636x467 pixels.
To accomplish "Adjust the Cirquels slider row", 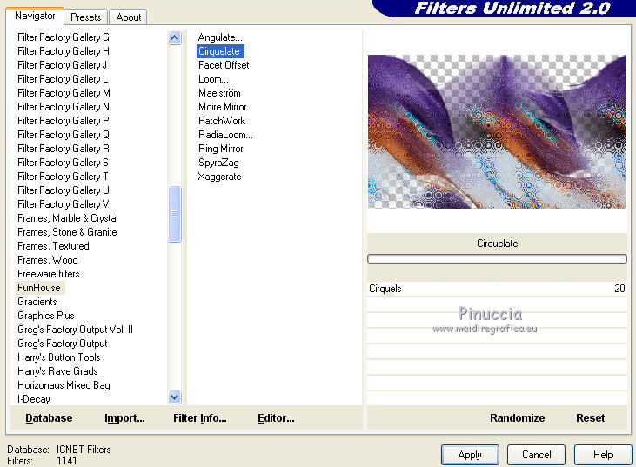I will 498,289.
